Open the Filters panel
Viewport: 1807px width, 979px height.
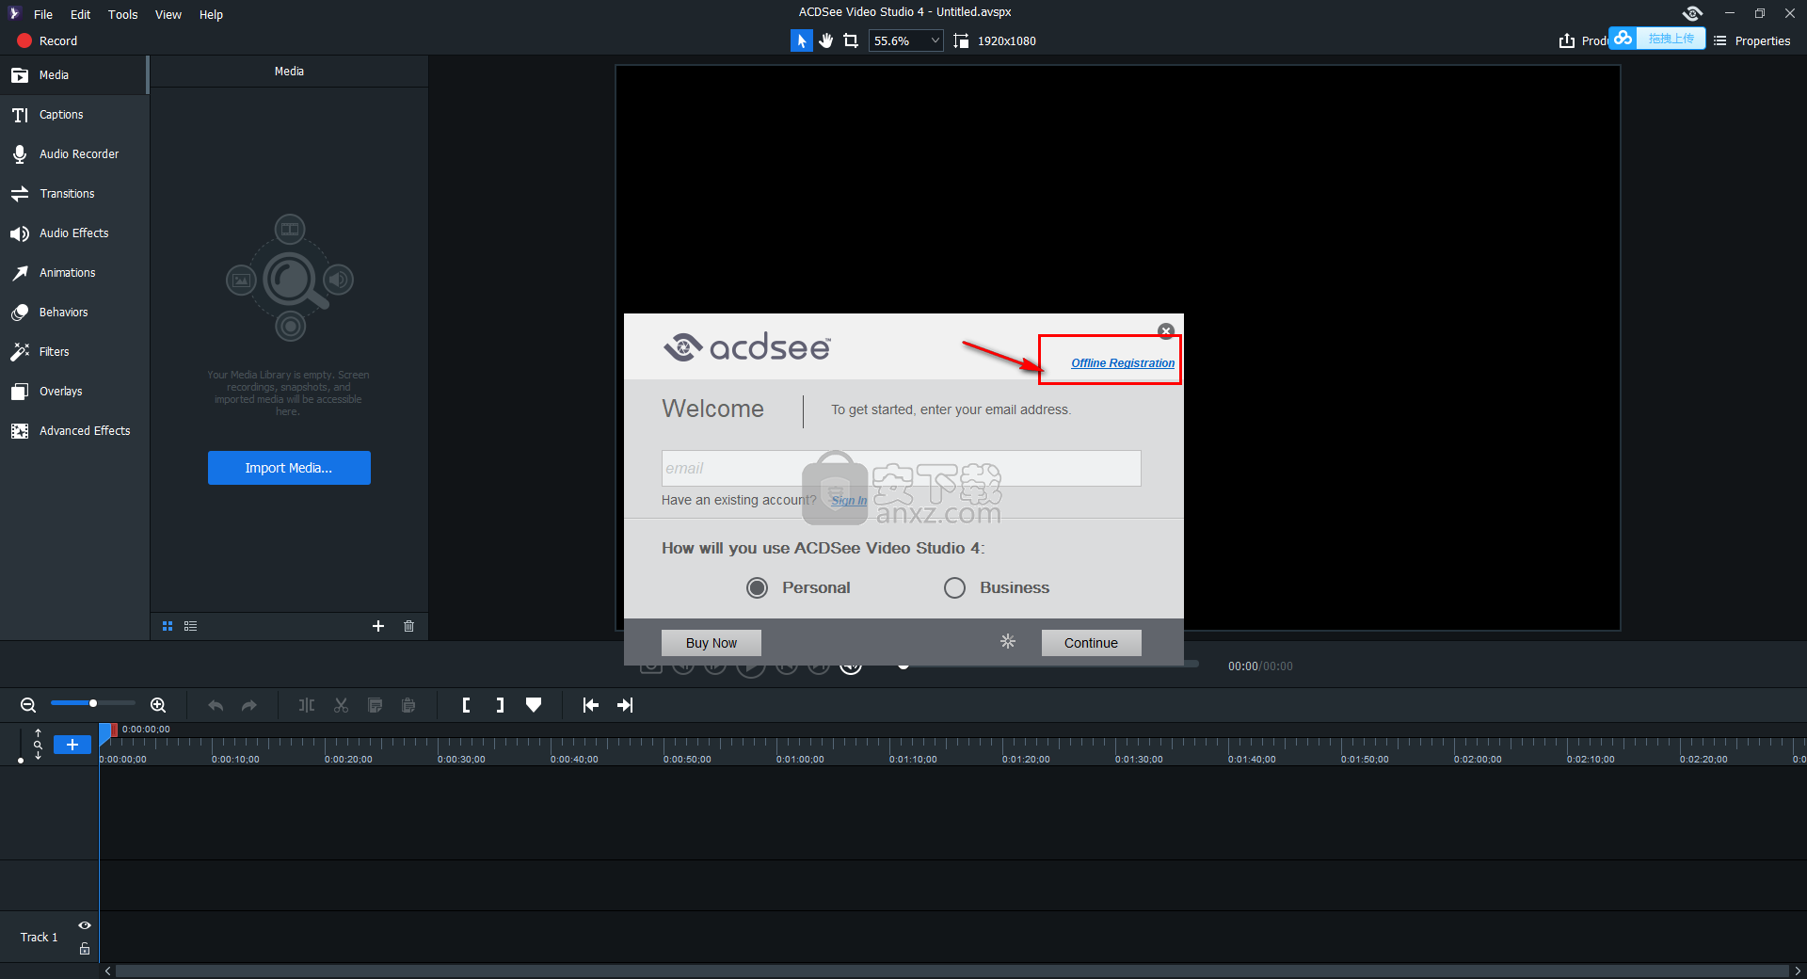(x=73, y=352)
